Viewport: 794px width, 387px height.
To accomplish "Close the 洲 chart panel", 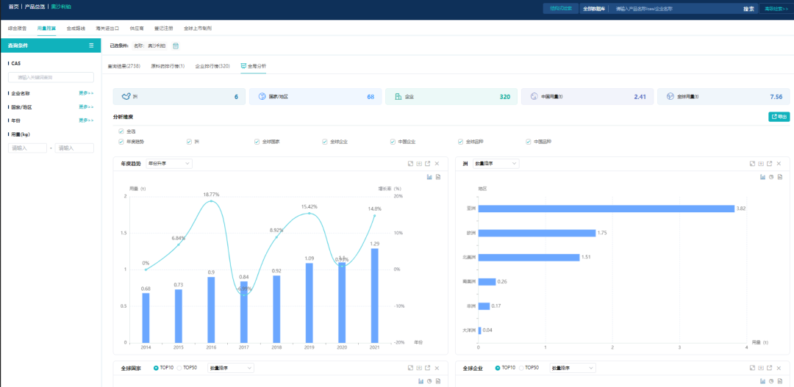I will pos(779,164).
